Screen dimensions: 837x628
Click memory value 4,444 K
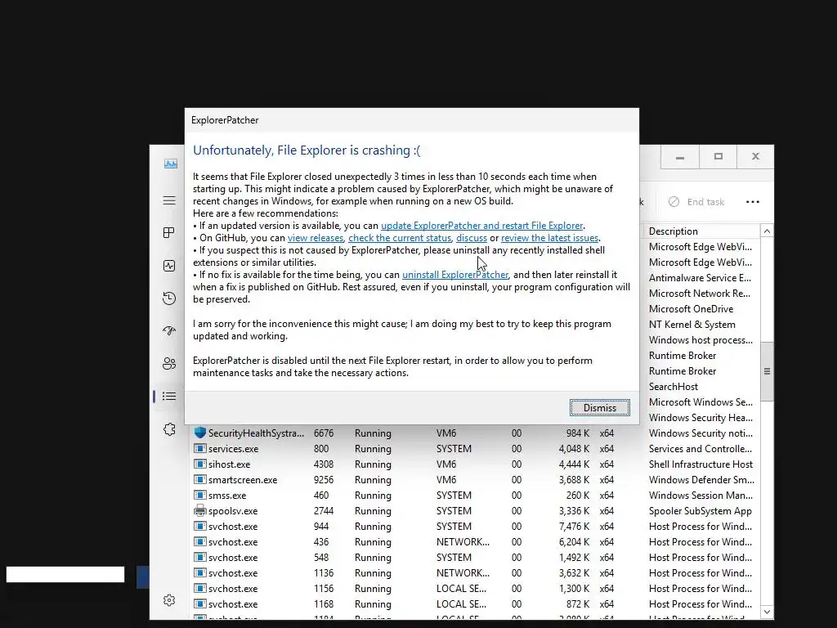point(574,464)
